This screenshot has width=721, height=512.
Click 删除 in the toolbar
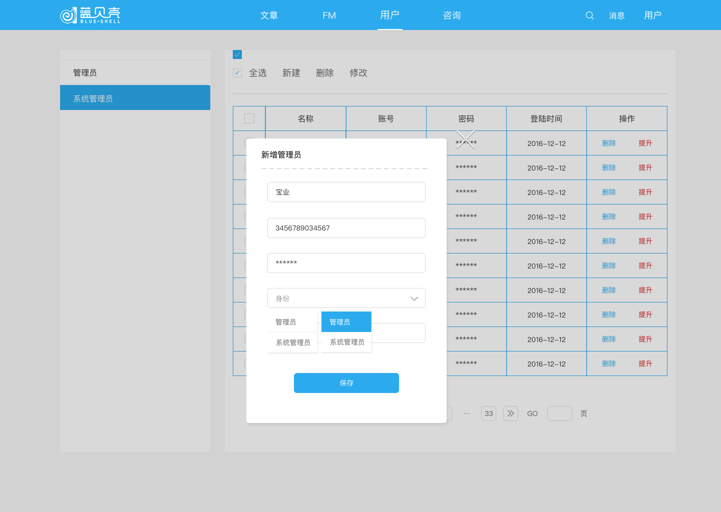click(325, 73)
